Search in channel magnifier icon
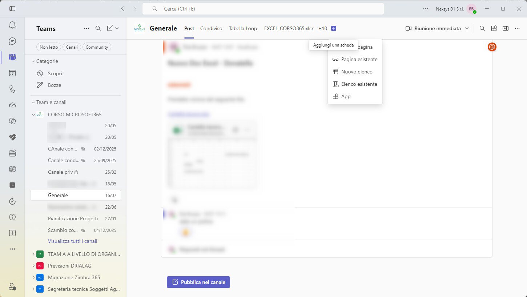The height and width of the screenshot is (297, 527). pos(482,28)
